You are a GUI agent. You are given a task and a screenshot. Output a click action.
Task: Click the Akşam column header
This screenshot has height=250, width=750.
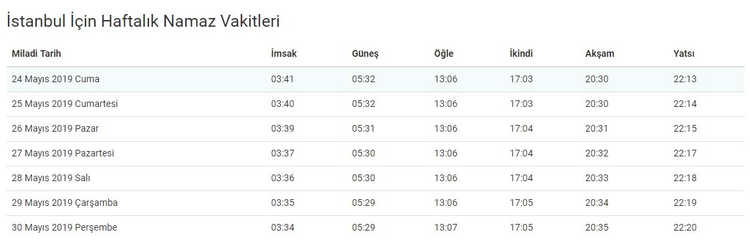(600, 54)
